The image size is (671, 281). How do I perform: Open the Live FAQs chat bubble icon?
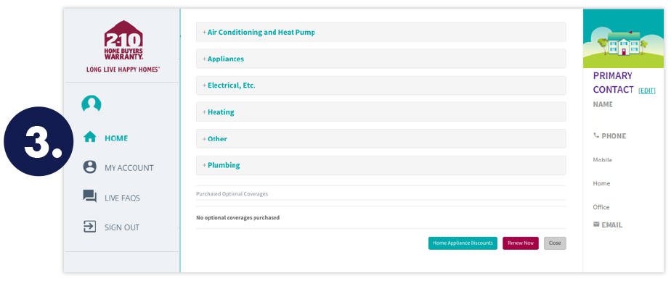pyautogui.click(x=90, y=196)
